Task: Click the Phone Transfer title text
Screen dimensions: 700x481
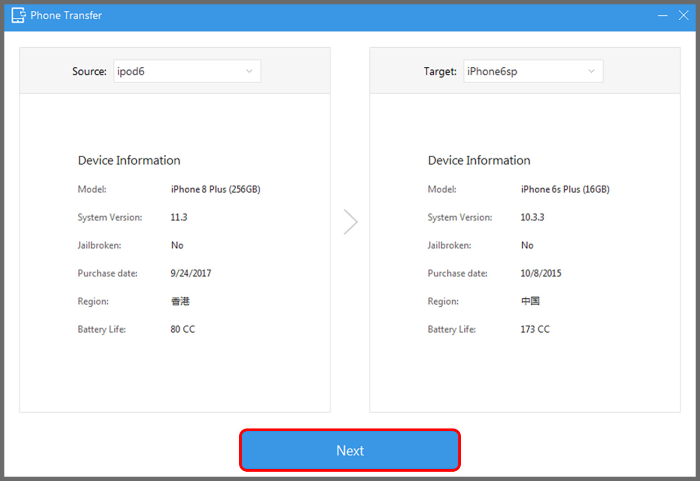Action: (66, 15)
